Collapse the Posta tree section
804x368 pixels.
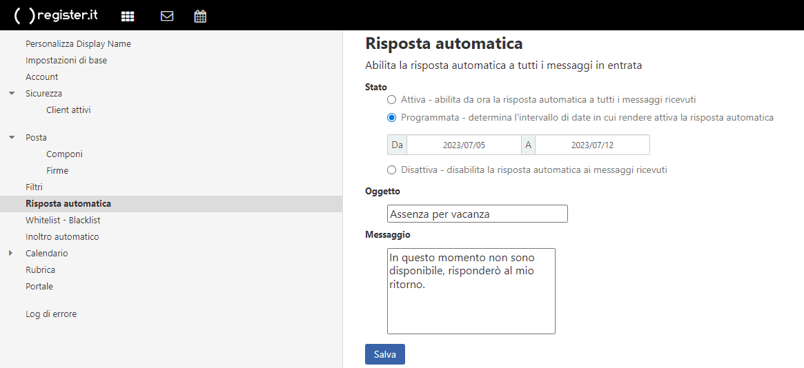point(12,137)
